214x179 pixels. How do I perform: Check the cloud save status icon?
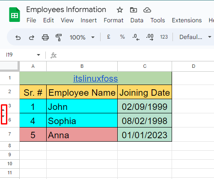click(147, 10)
